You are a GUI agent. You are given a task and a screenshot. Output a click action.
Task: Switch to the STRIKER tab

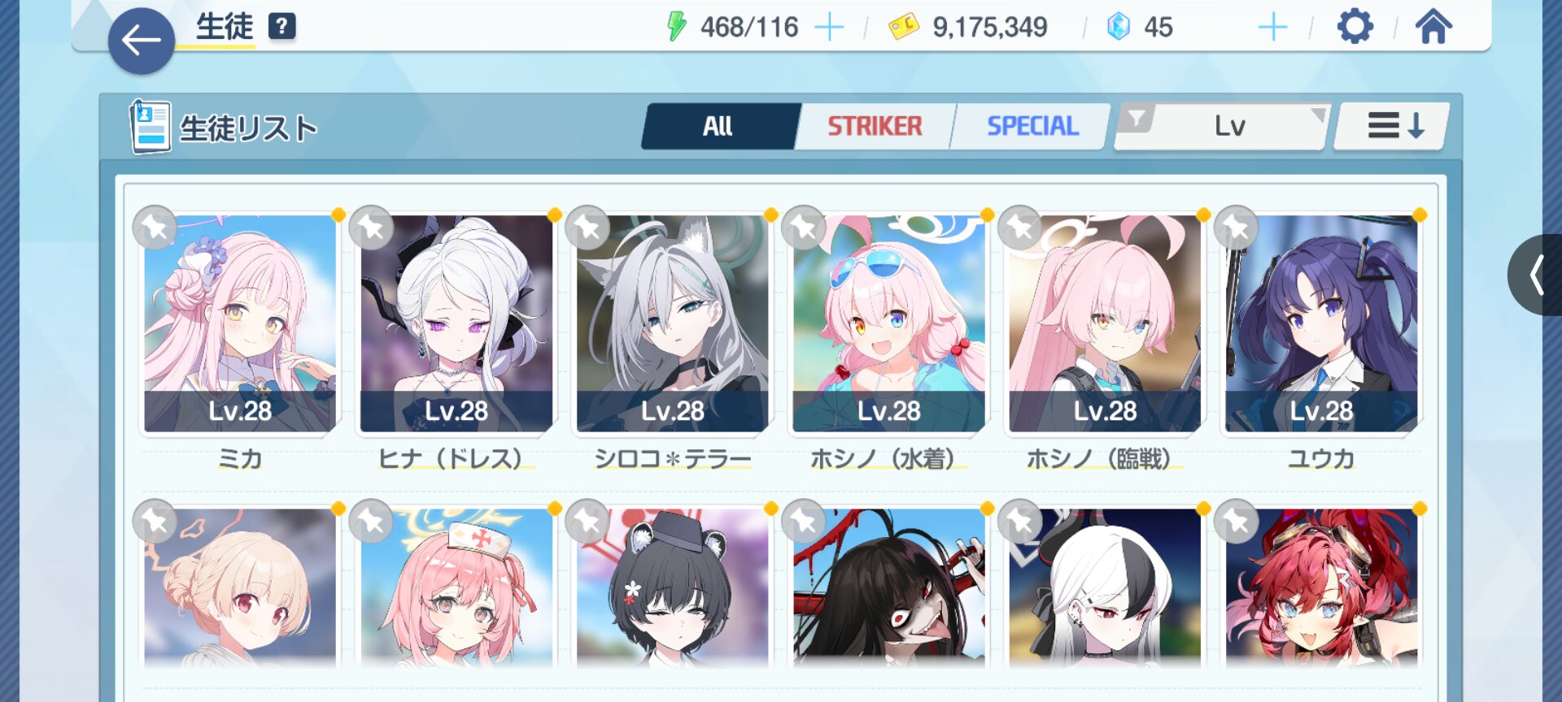[x=875, y=126]
